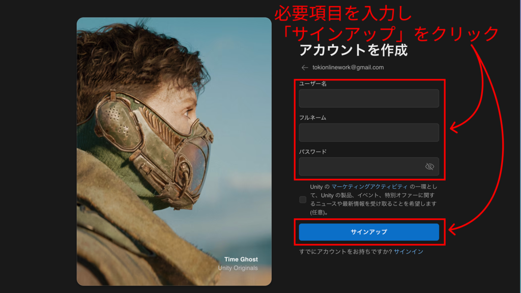Open the サインイン link
Image resolution: width=521 pixels, height=293 pixels.
[x=408, y=252]
